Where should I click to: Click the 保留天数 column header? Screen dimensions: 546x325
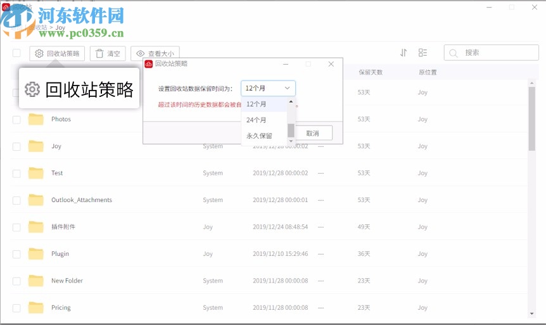click(x=371, y=72)
